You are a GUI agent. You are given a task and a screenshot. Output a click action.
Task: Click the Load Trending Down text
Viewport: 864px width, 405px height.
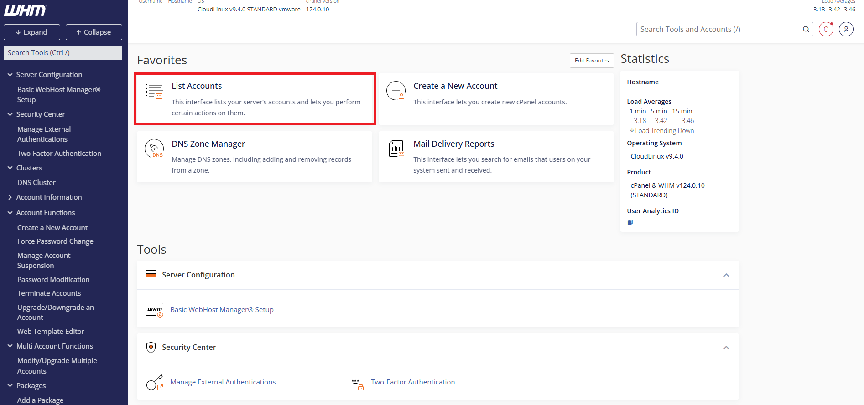click(665, 131)
